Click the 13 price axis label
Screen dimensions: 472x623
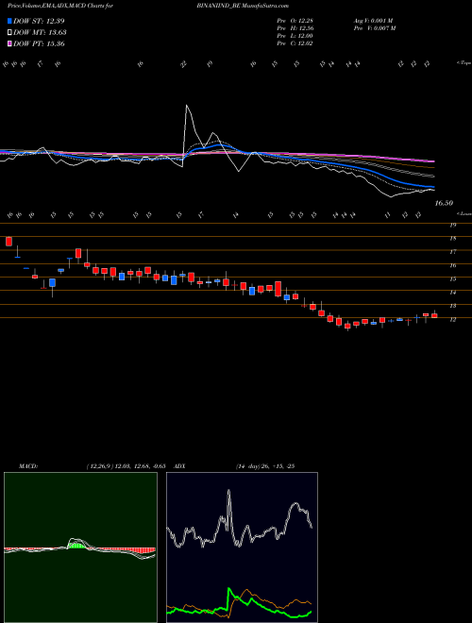452,306
